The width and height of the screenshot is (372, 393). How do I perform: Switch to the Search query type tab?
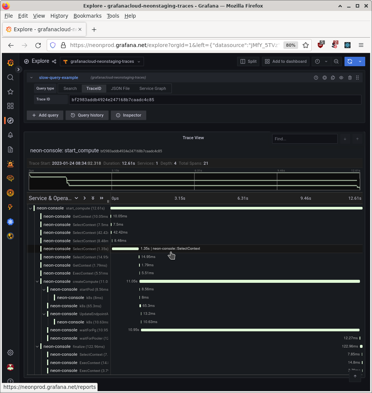[69, 88]
